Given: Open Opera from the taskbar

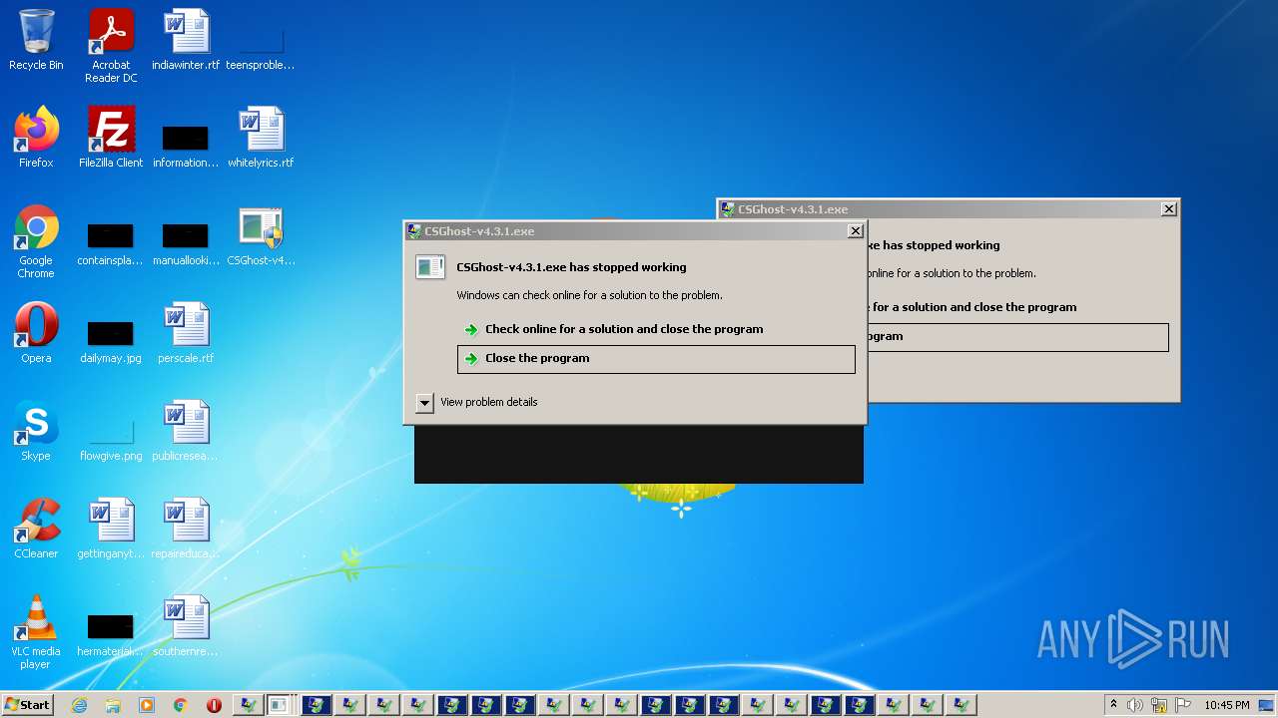Looking at the screenshot, I should coord(214,705).
